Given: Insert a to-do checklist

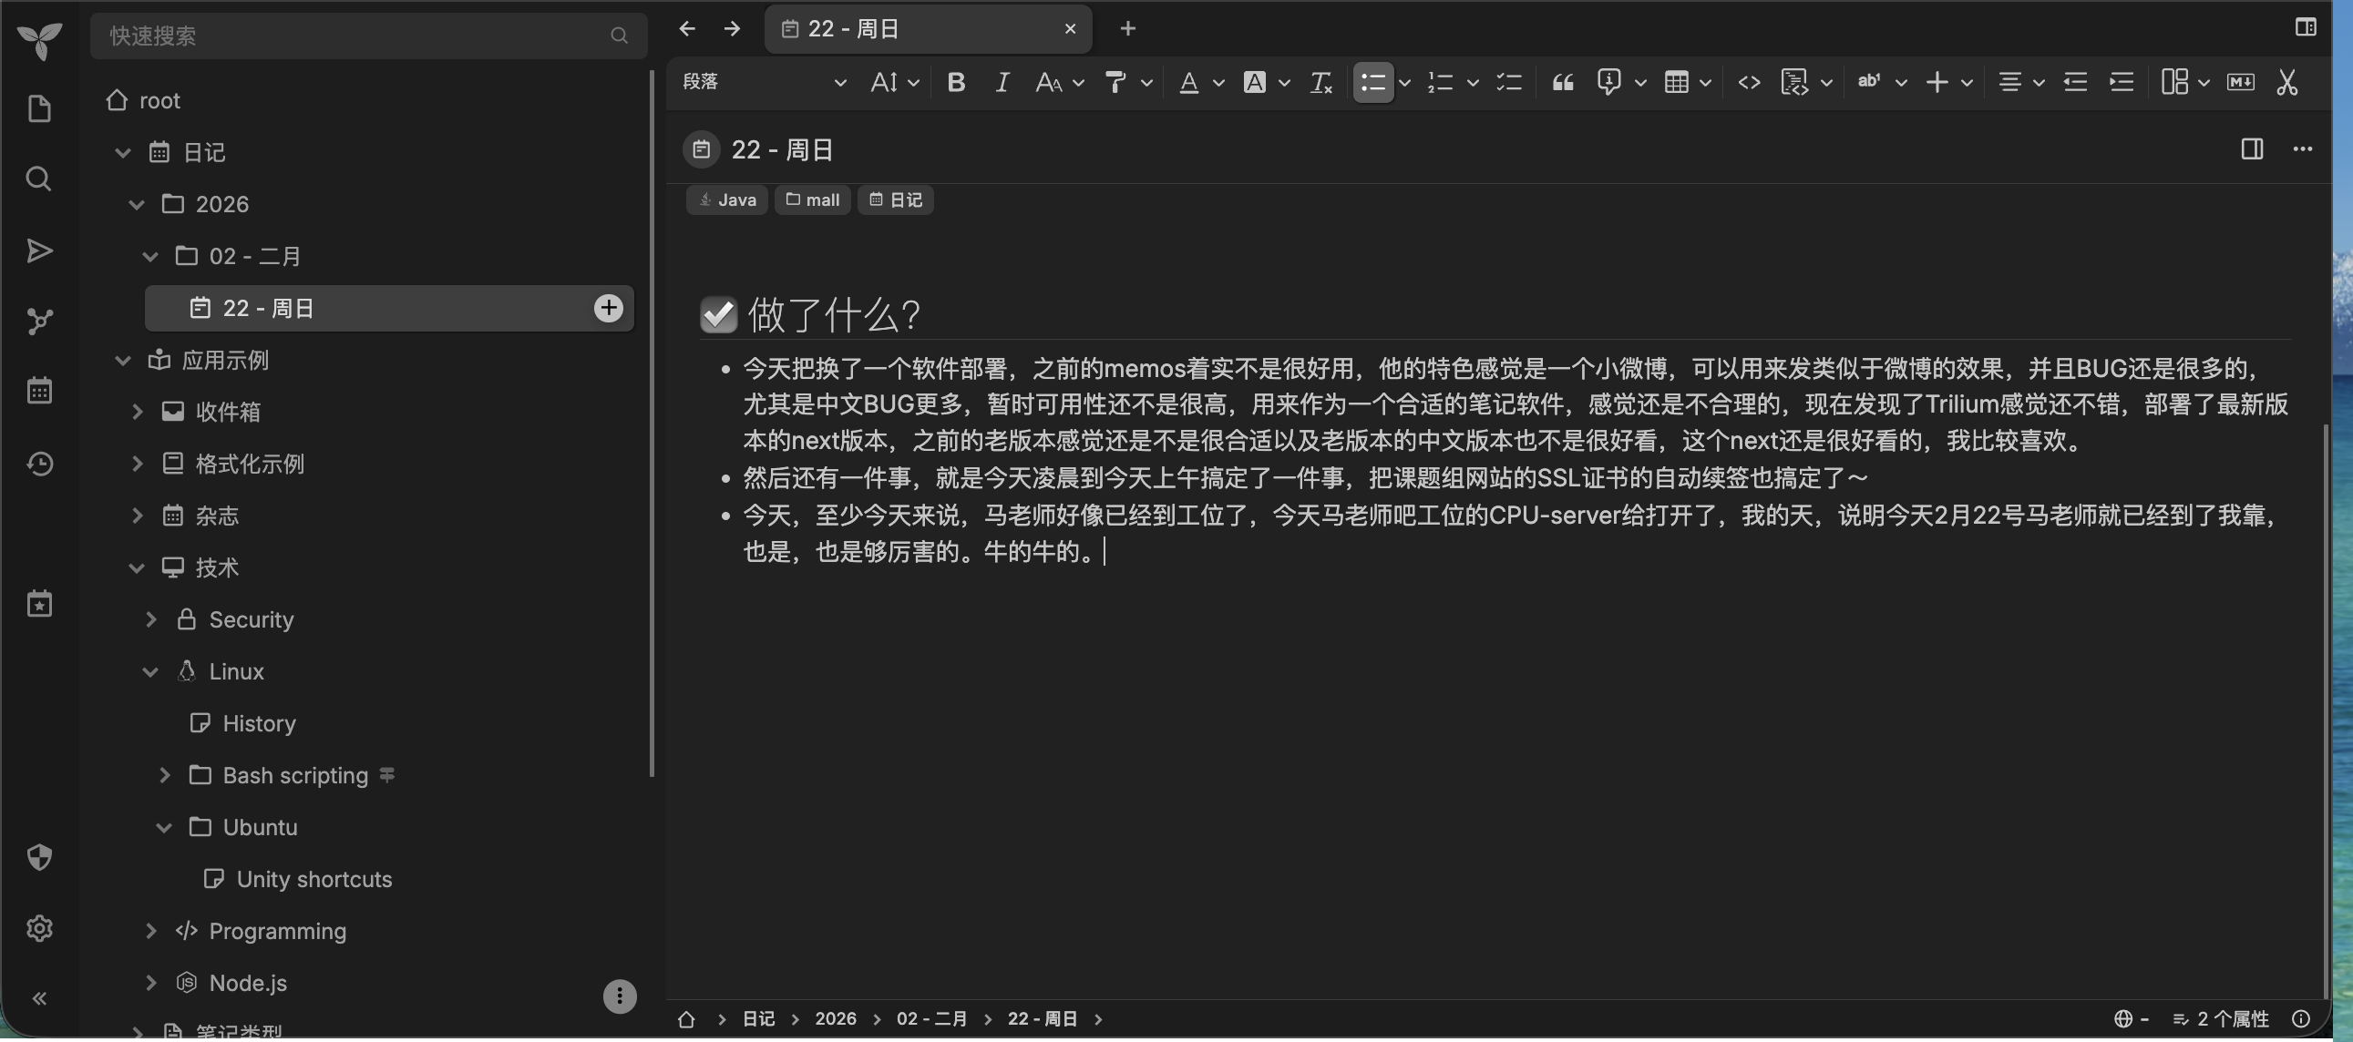Looking at the screenshot, I should pyautogui.click(x=1509, y=82).
